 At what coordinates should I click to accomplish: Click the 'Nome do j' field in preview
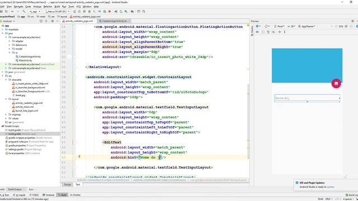(x=307, y=98)
